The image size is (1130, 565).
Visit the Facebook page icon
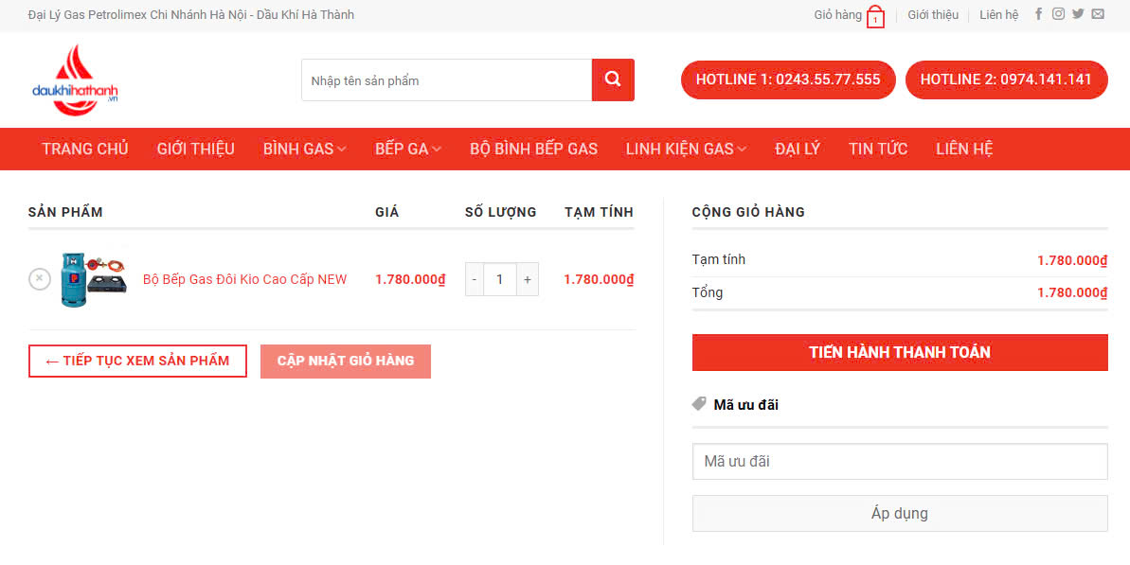click(x=1039, y=14)
